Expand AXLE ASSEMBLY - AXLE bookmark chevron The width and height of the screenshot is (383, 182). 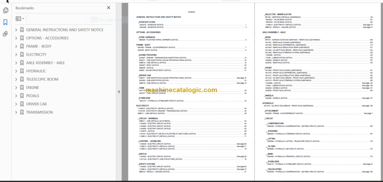[x=16, y=63]
